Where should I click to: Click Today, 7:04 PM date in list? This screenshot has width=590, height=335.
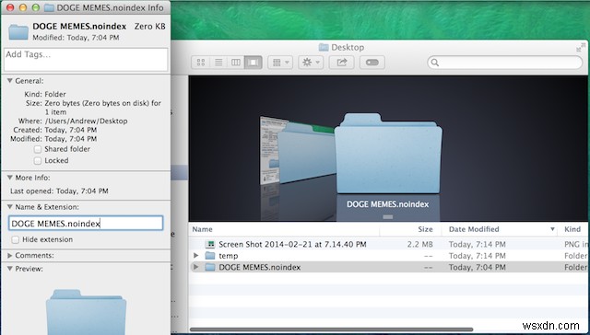pyautogui.click(x=478, y=268)
